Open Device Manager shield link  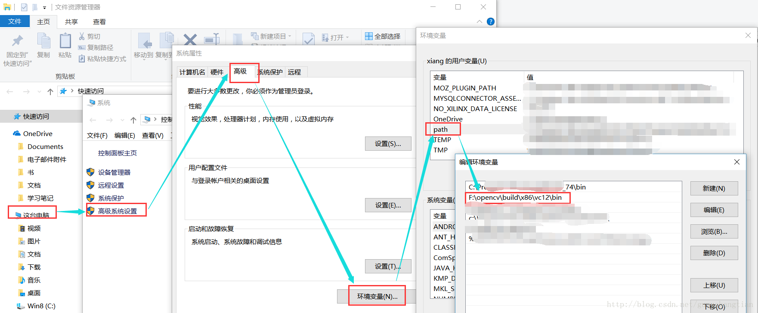(x=108, y=172)
